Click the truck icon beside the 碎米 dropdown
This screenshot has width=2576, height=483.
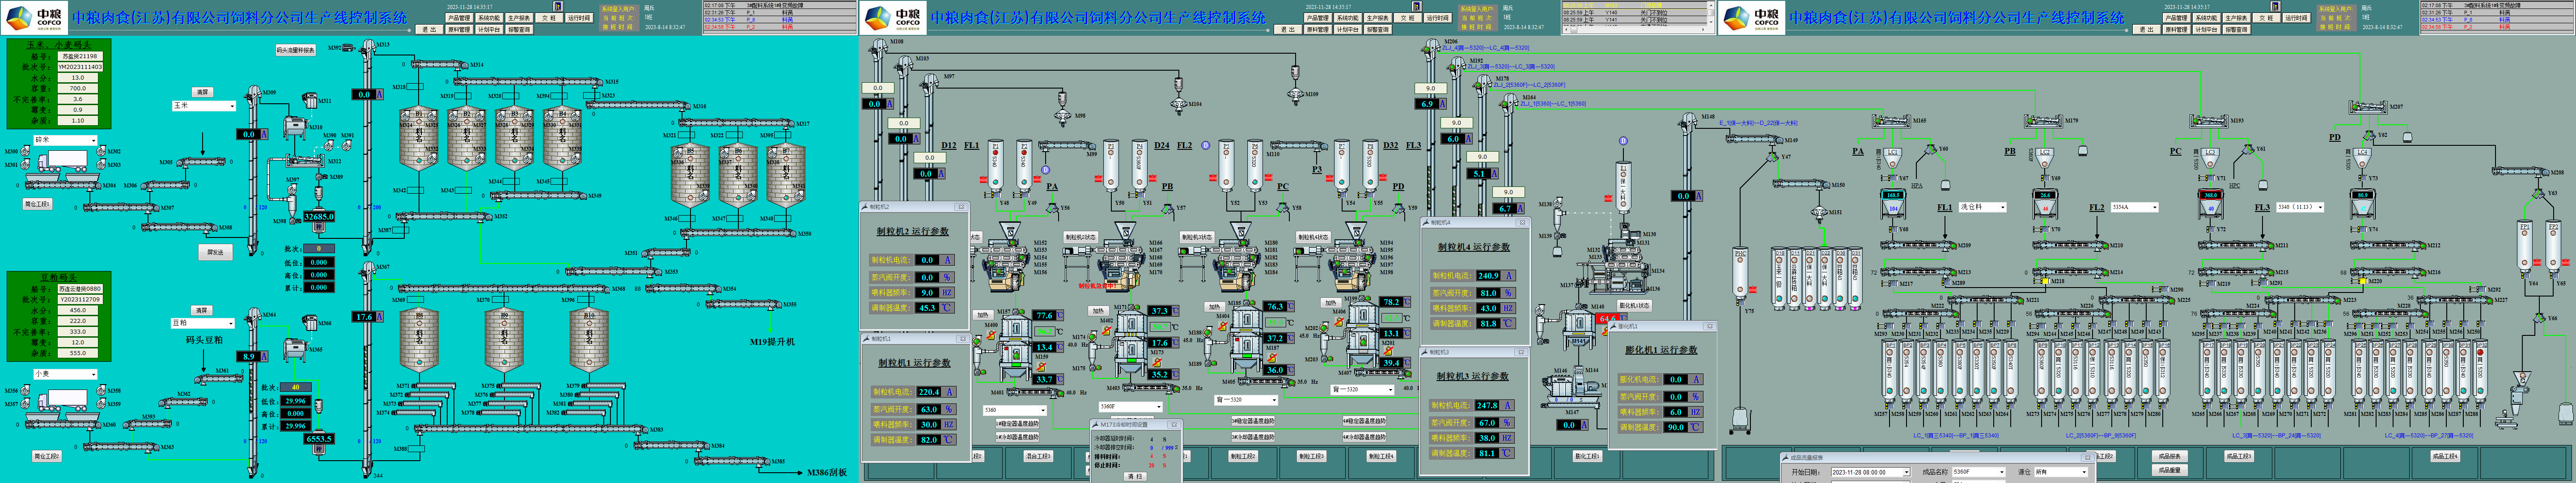(62, 160)
